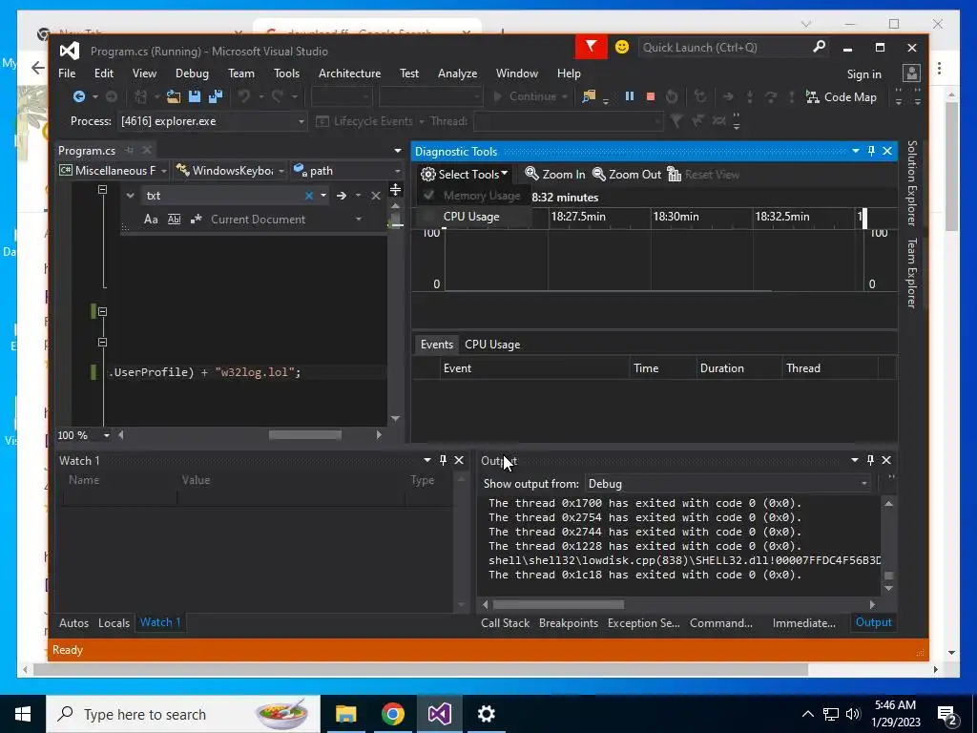This screenshot has height=733, width=977.
Task: Click the Quick Launch magnifier icon
Action: coord(819,47)
